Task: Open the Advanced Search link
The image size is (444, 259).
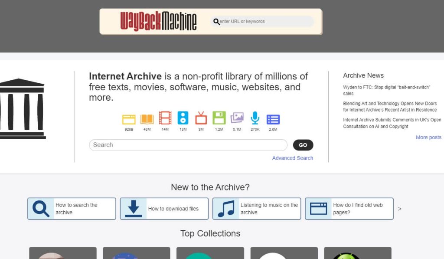Action: click(292, 158)
